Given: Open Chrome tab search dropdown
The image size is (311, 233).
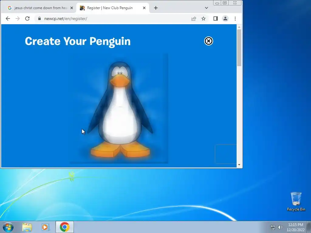Looking at the screenshot, I should pyautogui.click(x=207, y=8).
